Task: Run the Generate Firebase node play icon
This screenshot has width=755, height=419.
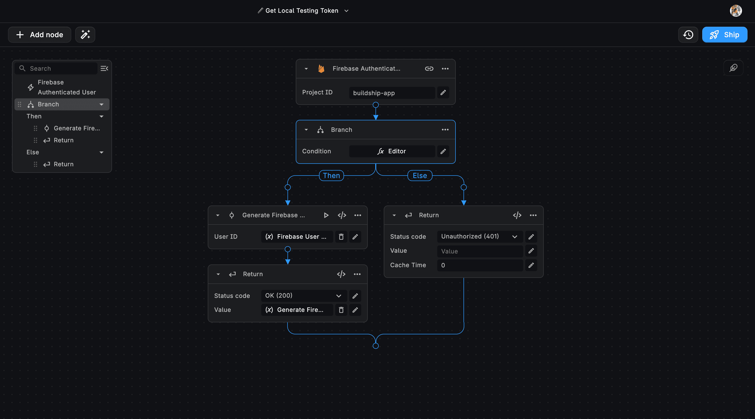Action: pyautogui.click(x=326, y=215)
